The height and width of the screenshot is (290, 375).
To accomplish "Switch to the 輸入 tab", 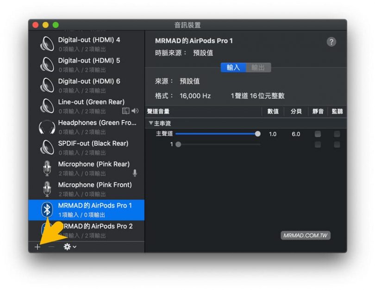I will coord(233,68).
